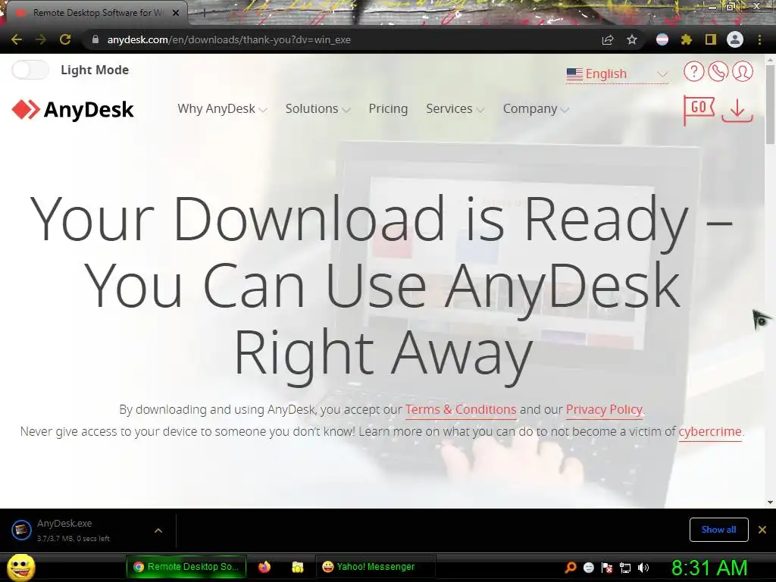Click the volume speaker tray icon

click(x=643, y=568)
